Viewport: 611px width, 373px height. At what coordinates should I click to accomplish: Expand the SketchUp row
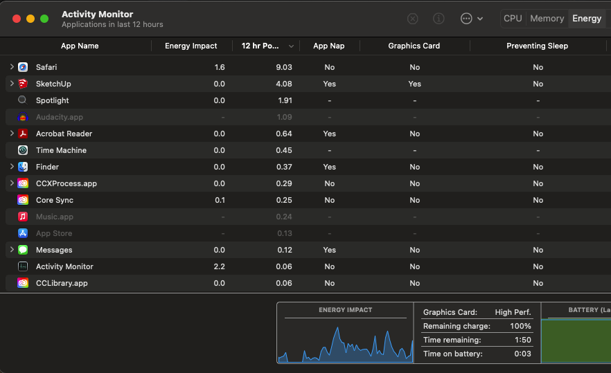point(12,83)
